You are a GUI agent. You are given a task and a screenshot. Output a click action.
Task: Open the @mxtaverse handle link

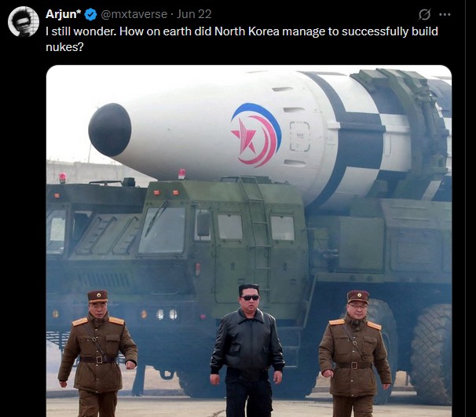coord(134,14)
